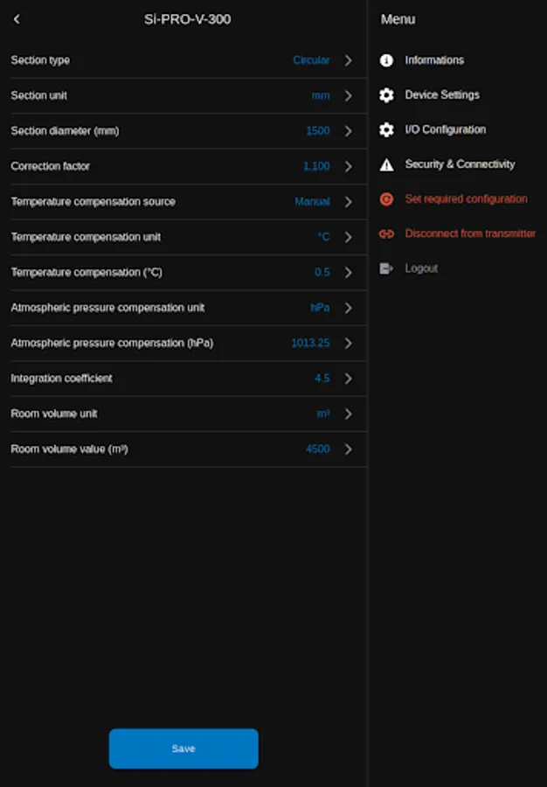547x787 pixels.
Task: Expand the Section type chevron
Action: pos(348,60)
